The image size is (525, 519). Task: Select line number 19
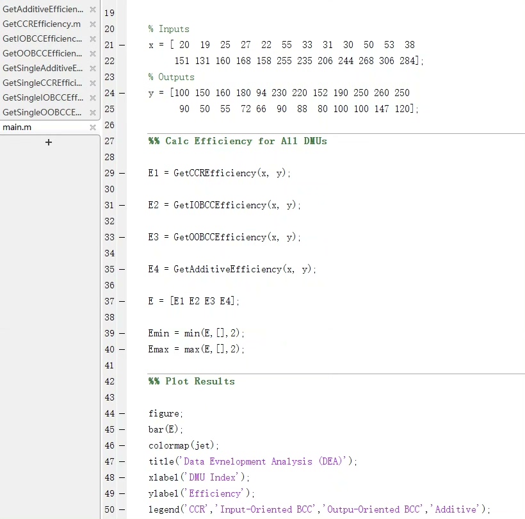[109, 13]
